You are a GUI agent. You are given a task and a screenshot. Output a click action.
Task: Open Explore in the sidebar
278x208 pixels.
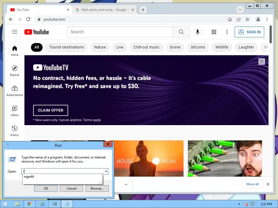(x=15, y=71)
